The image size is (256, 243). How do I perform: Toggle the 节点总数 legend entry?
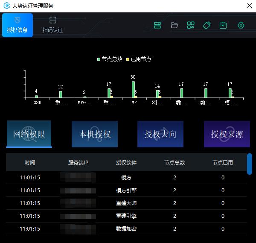click(110, 59)
